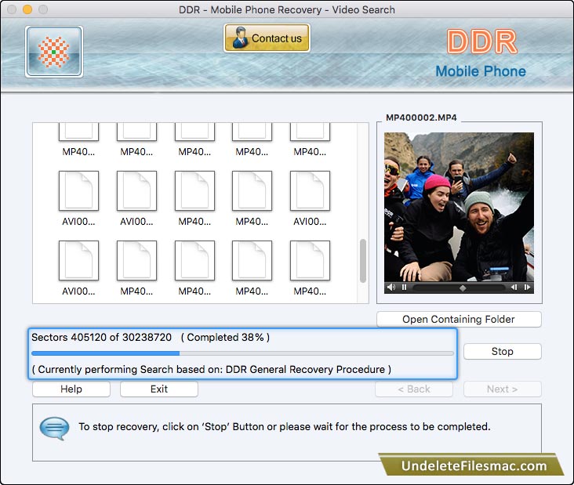This screenshot has width=574, height=485.
Task: Click the file list vertical scrollbar thumb
Action: pos(363,261)
